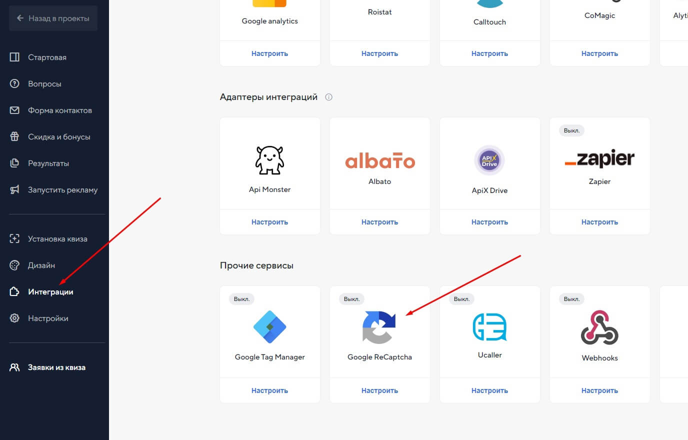
Task: Click the Скидка и бонусы gift icon
Action: pos(14,136)
